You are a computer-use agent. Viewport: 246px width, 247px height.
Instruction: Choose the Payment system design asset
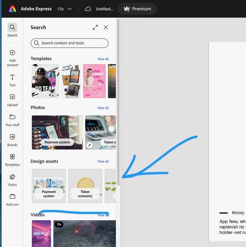pyautogui.click(x=49, y=186)
